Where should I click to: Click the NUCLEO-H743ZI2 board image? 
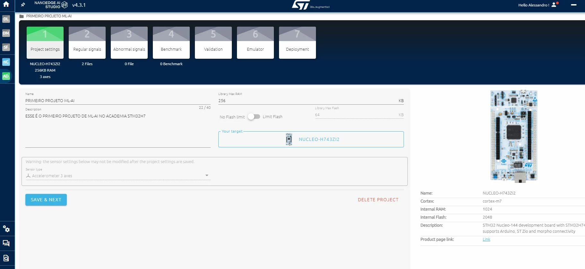click(514, 136)
